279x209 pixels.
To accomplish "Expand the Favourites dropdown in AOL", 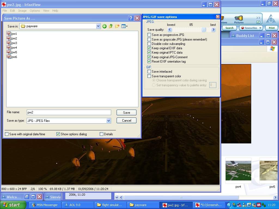I will coord(260,28).
